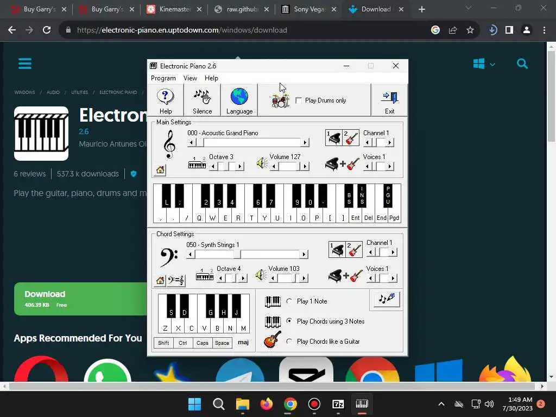Toggle the Space chord modifier key

point(222,343)
